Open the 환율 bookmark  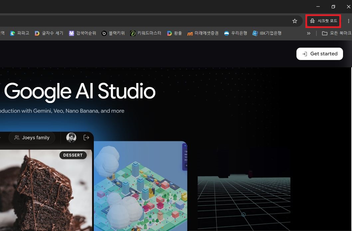(x=174, y=33)
